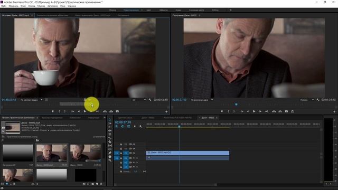The width and height of the screenshot is (338, 190).
Task: Toggle lock on track V2
Action: pyautogui.click(x=121, y=149)
